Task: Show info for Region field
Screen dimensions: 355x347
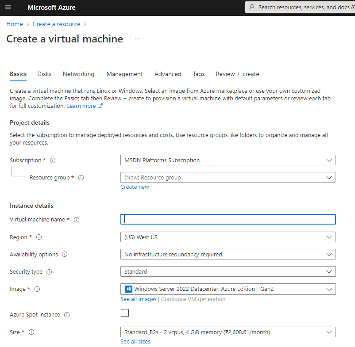Action: pyautogui.click(x=39, y=237)
